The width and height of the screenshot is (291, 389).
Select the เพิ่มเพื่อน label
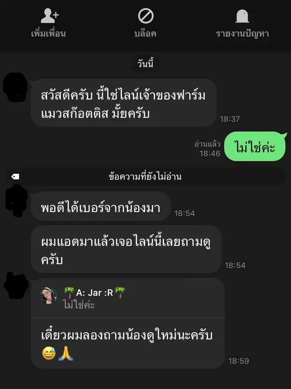[x=48, y=33]
